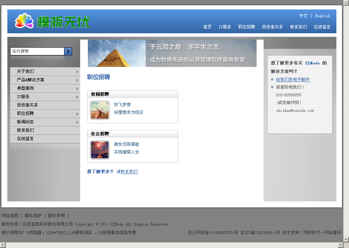349x248 pixels.
Task: Open 投资者关系 in the left sidebar
Action: 27,105
